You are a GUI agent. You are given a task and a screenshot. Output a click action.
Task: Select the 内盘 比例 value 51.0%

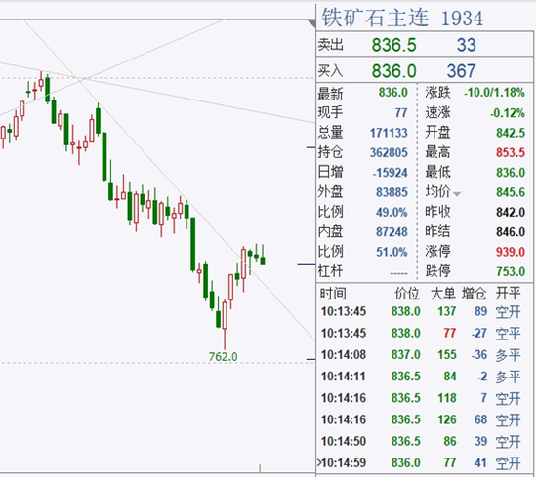pos(392,252)
